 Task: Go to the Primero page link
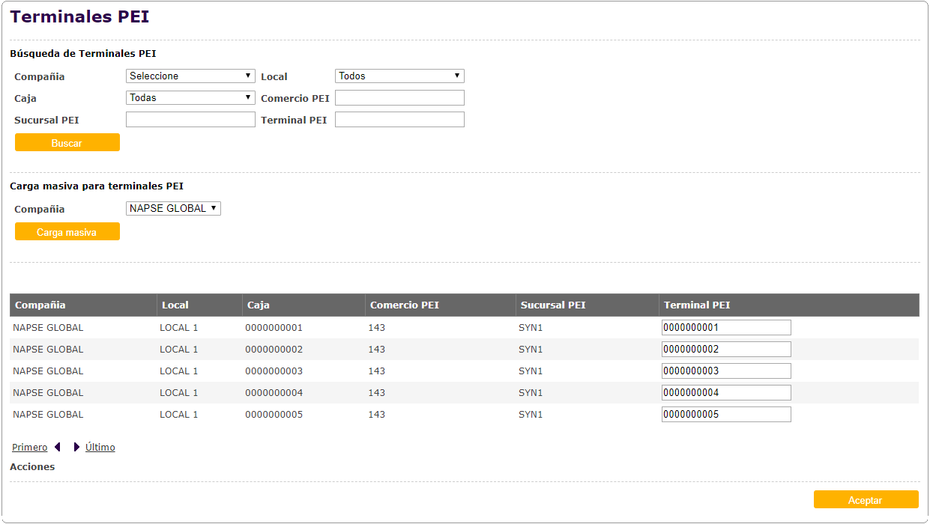coord(30,448)
